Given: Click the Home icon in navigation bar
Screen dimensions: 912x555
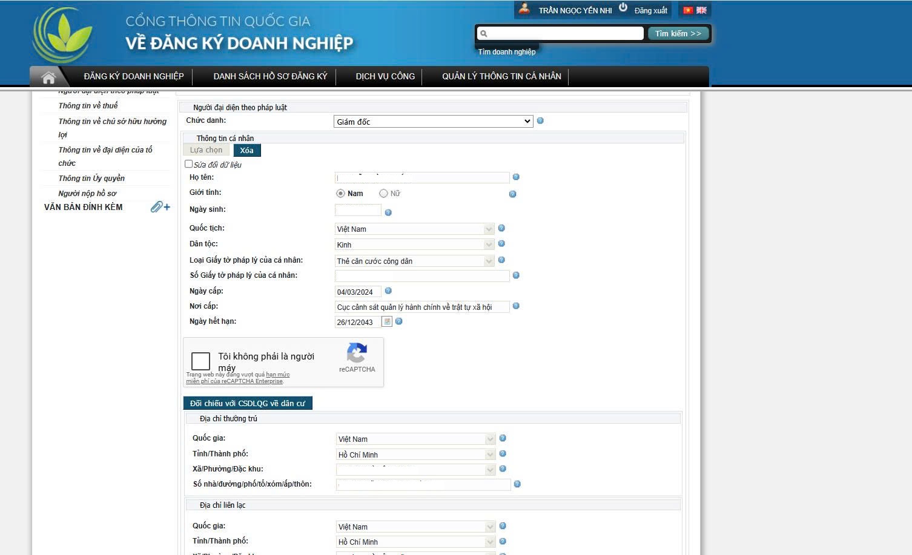Looking at the screenshot, I should (48, 77).
